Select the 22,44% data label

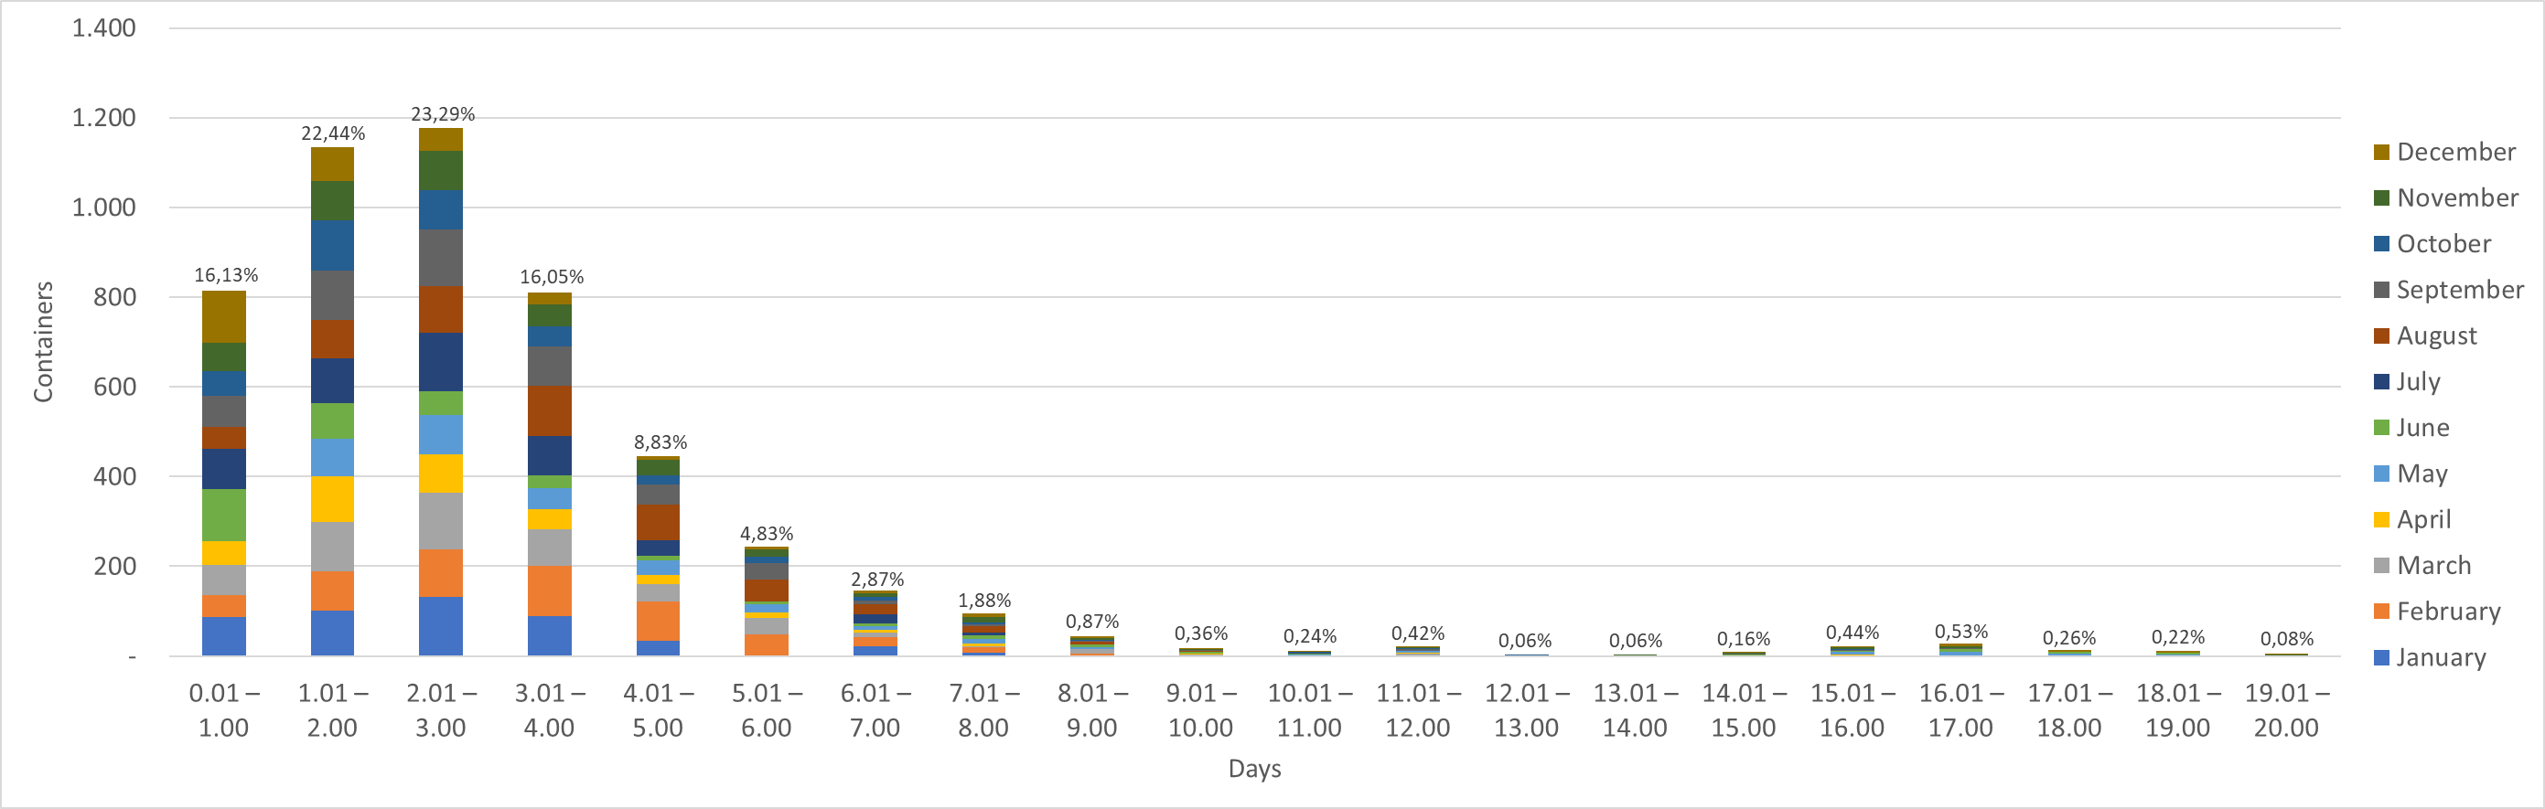click(x=333, y=133)
